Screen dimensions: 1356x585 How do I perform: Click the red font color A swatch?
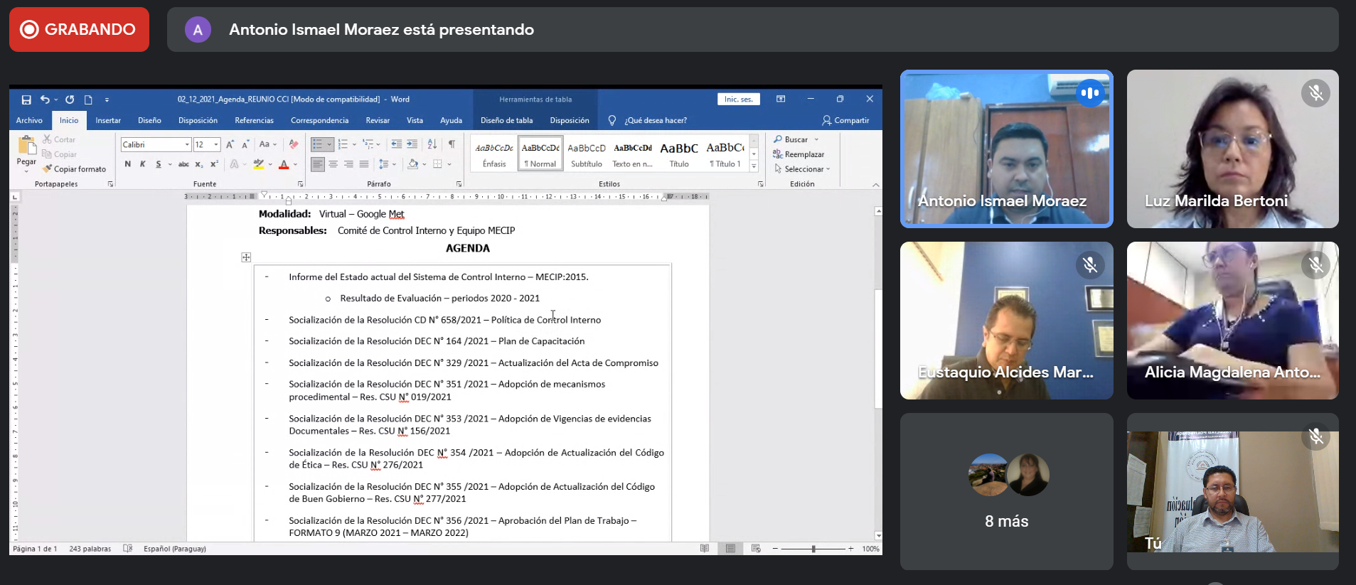pyautogui.click(x=284, y=164)
